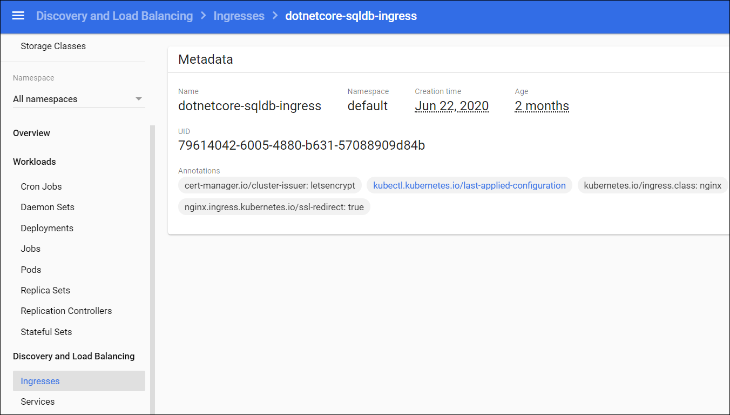Screen dimensions: 730x415
Task: Navigate to Cron Jobs
Action: coord(41,186)
